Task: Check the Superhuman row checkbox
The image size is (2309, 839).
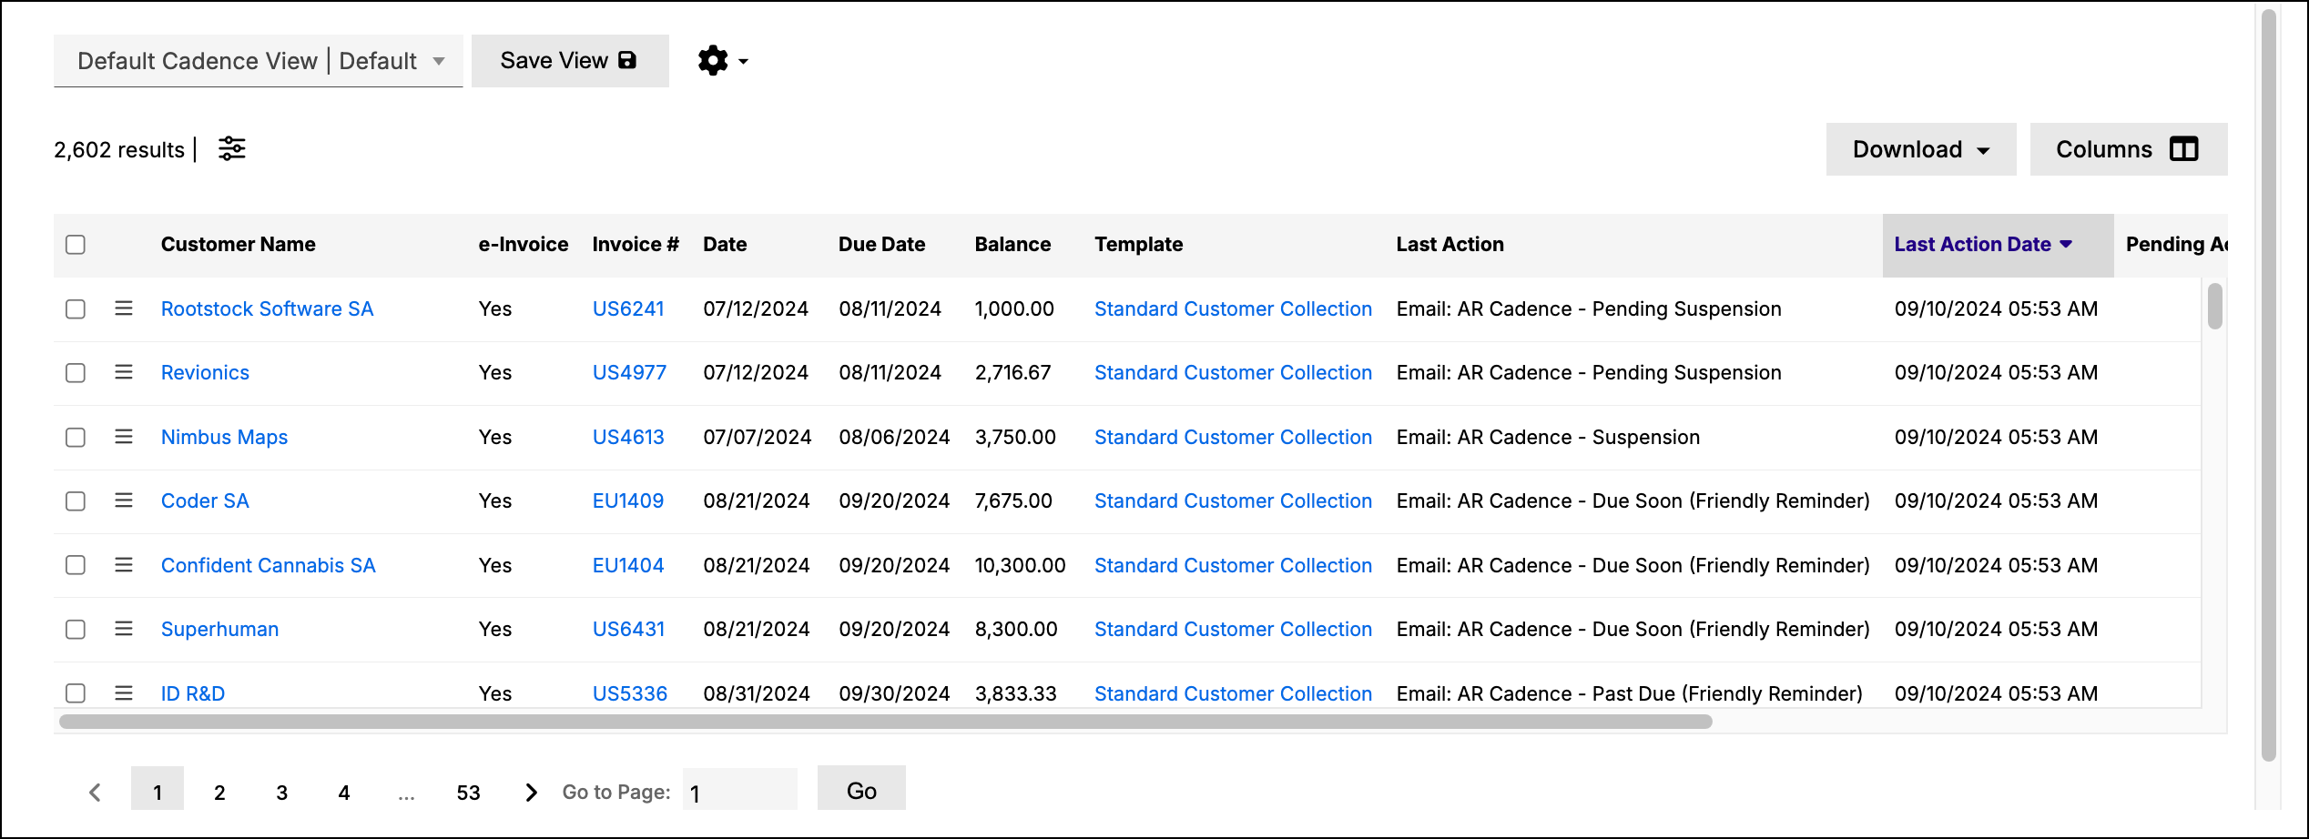Action: [76, 630]
